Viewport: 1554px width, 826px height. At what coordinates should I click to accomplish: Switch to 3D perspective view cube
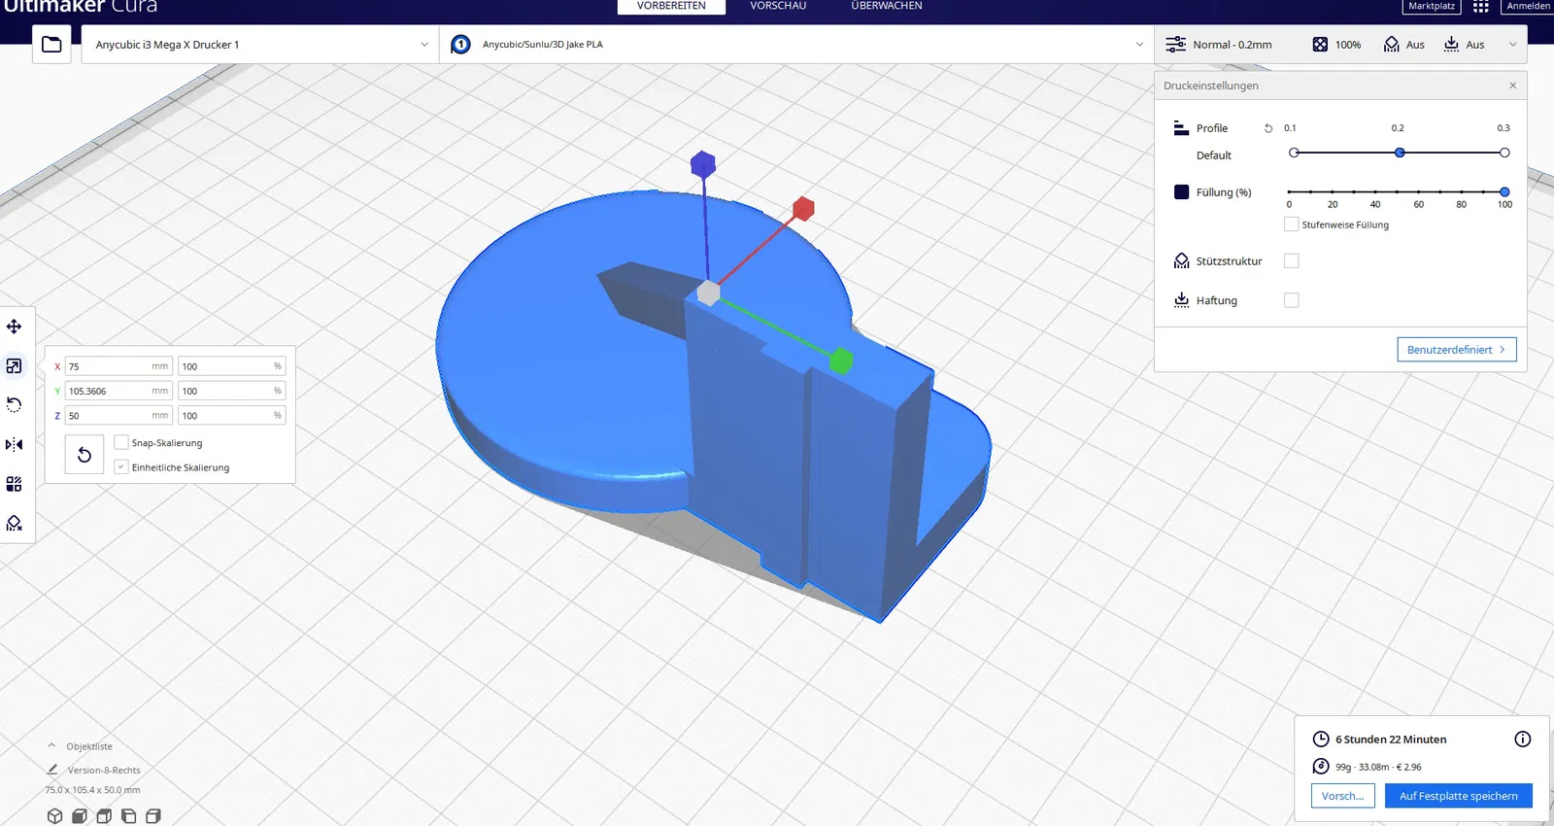55,816
